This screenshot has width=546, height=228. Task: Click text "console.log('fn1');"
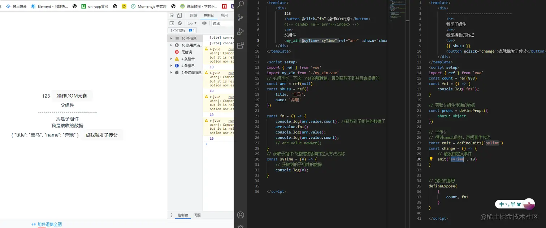pyautogui.click(x=458, y=89)
